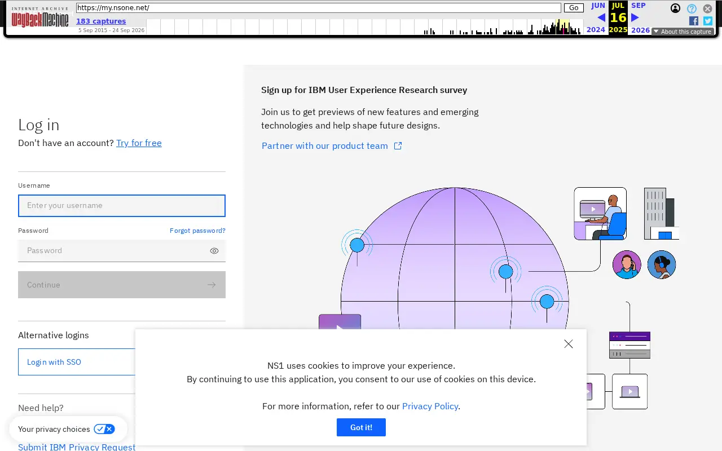Select the JUN 2024 capture month
The image size is (722, 451).
click(597, 17)
